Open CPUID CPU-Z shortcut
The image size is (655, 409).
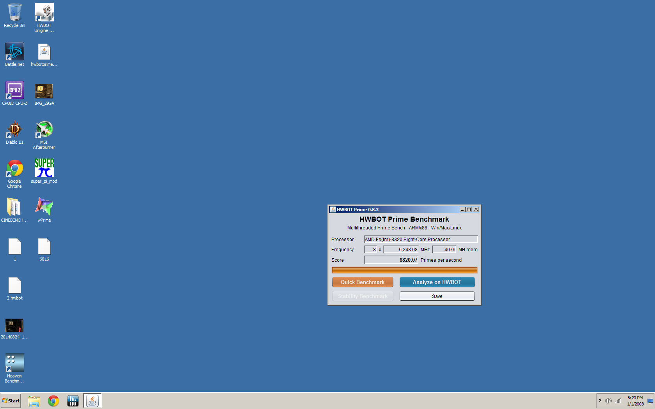[x=14, y=93]
